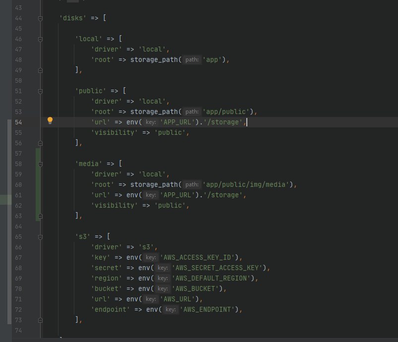Click the 'endpoint' key
This screenshot has height=342, width=398.
(x=110, y=309)
